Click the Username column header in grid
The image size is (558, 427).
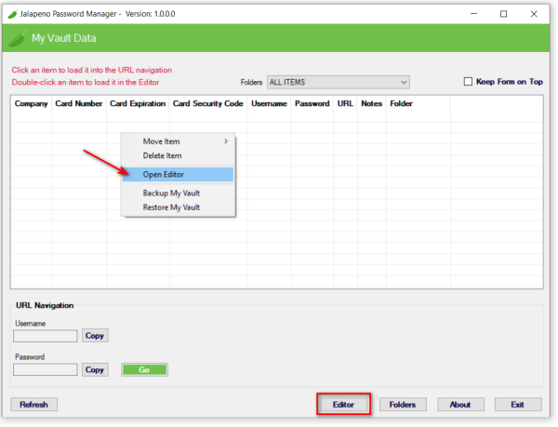[270, 104]
